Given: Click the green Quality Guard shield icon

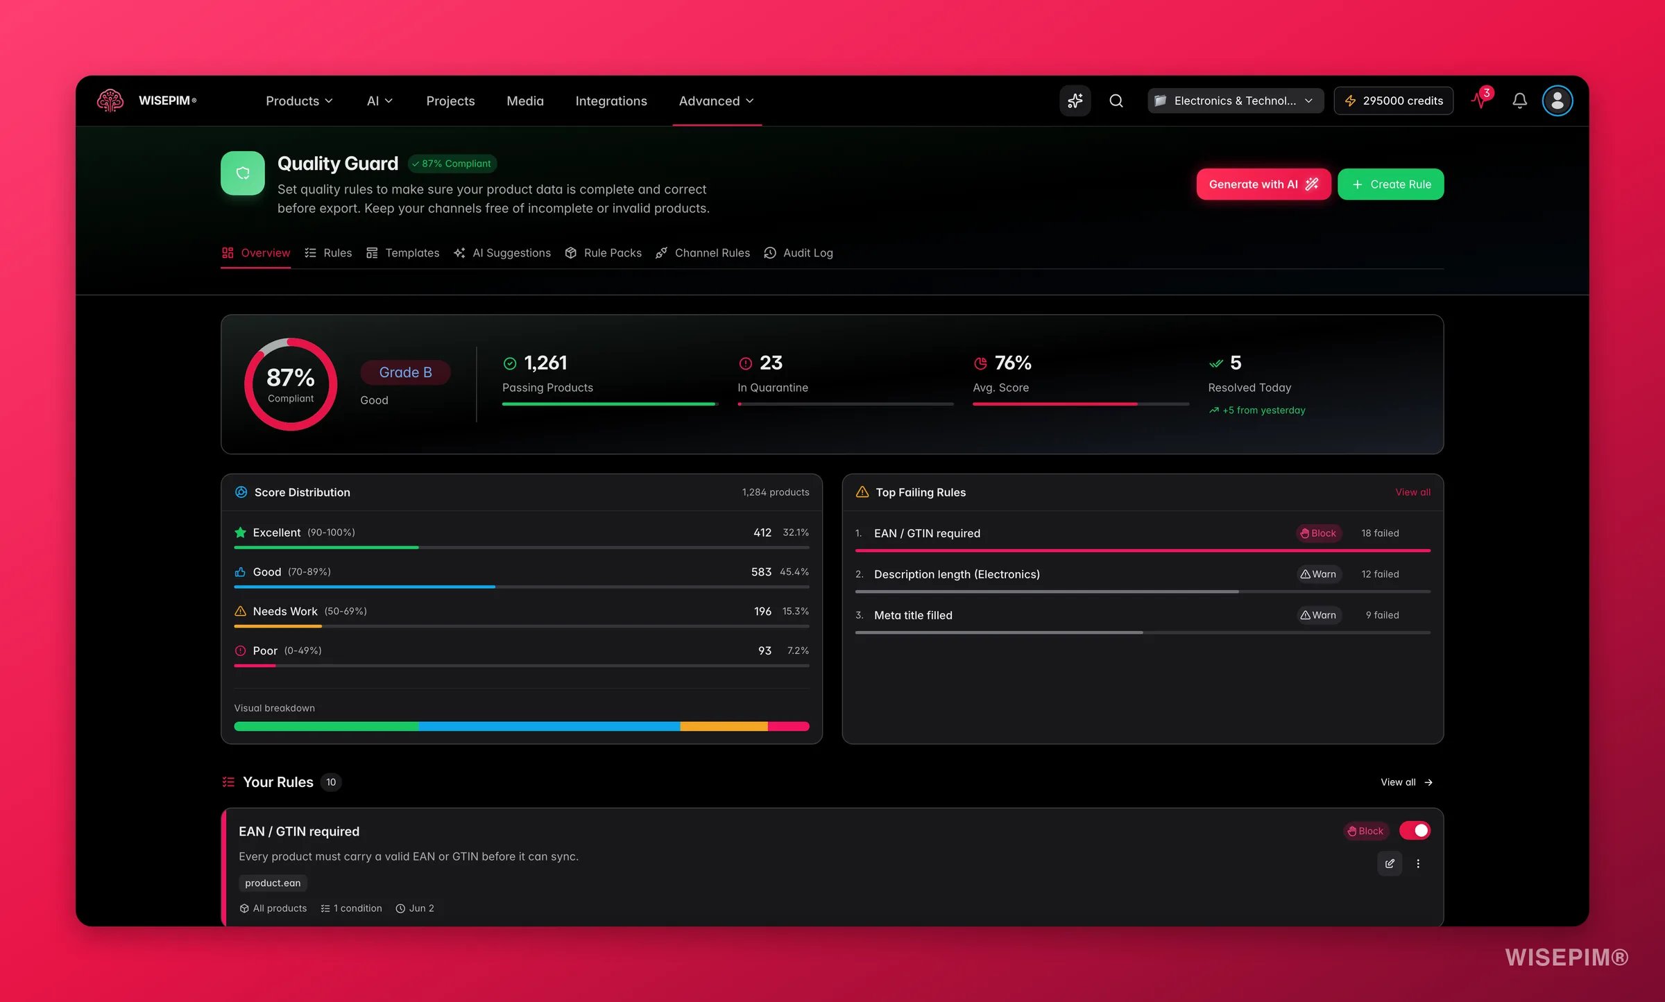Looking at the screenshot, I should click(243, 173).
